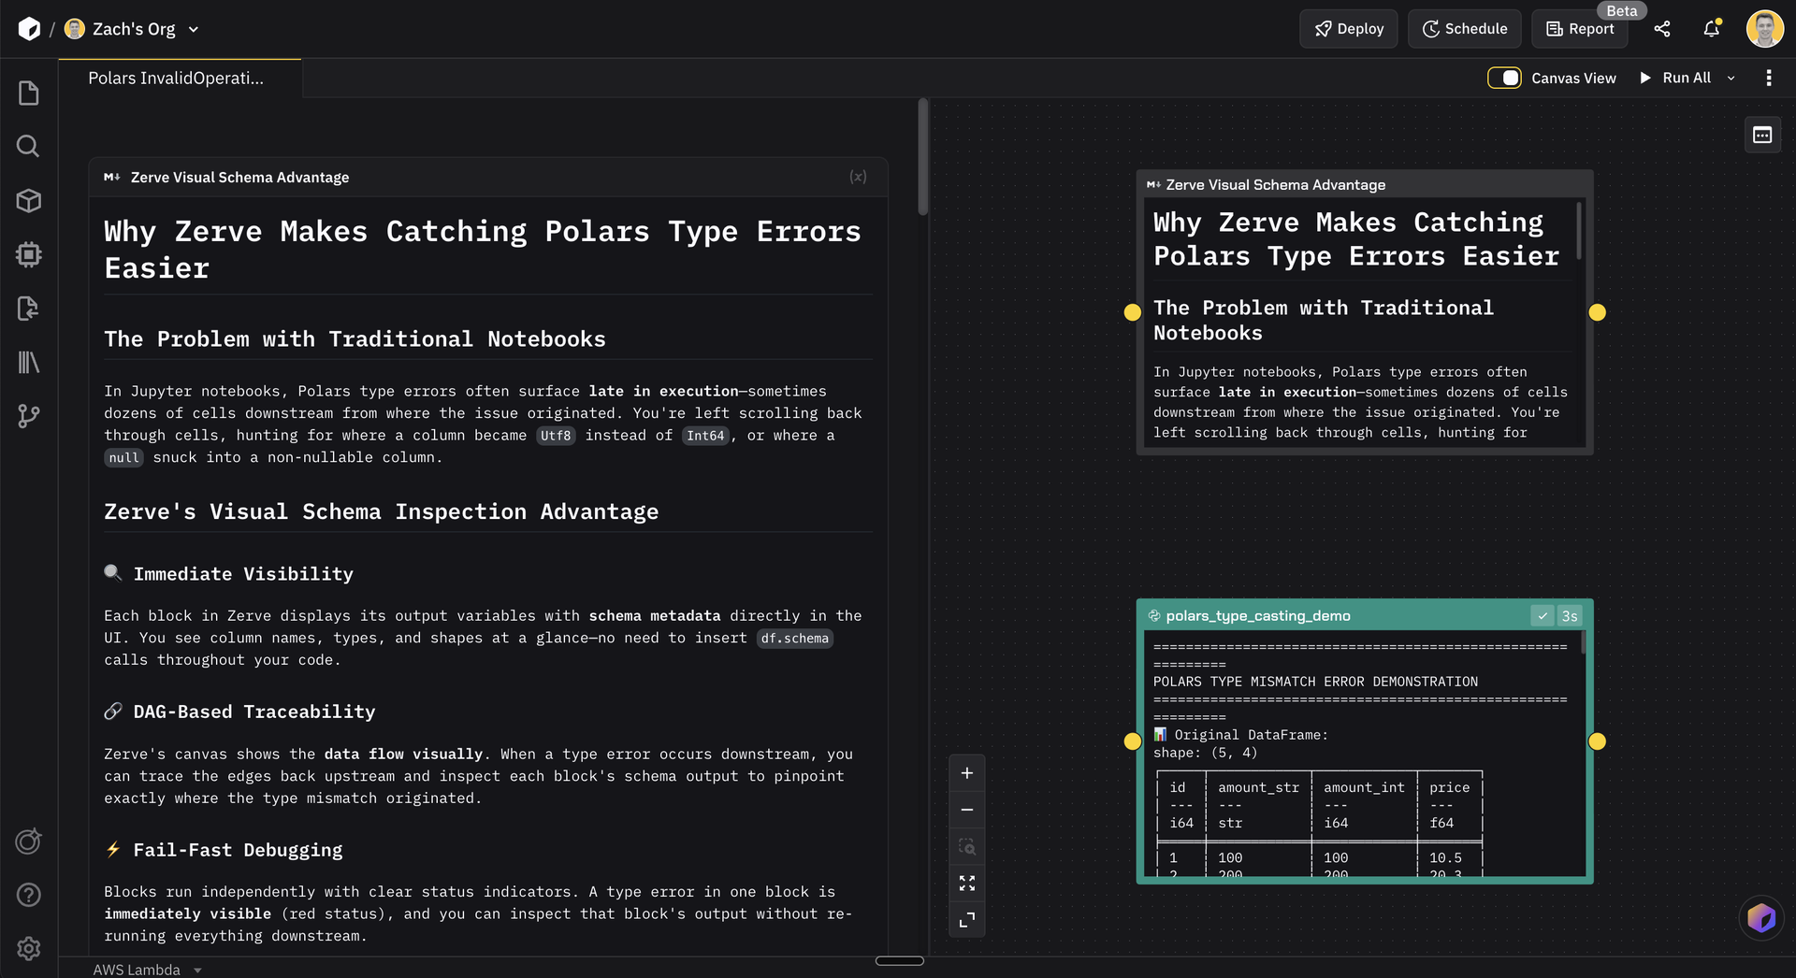Select the Zerve Visual Schema Advantage canvas node title

tap(1276, 185)
